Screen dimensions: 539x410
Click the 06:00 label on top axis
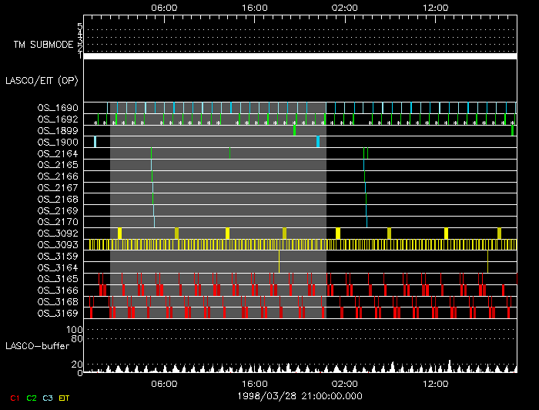coord(165,7)
